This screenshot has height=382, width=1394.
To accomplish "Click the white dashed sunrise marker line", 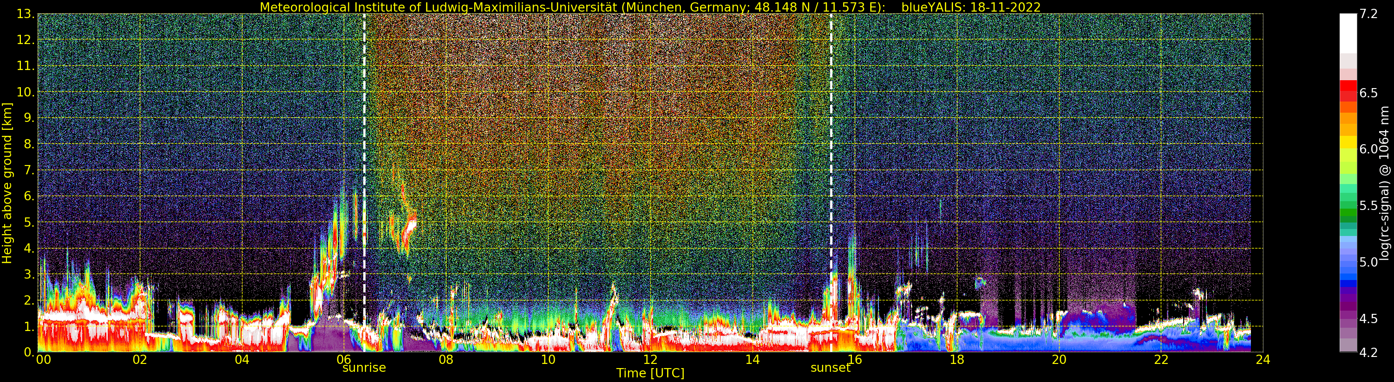I will click(x=364, y=183).
